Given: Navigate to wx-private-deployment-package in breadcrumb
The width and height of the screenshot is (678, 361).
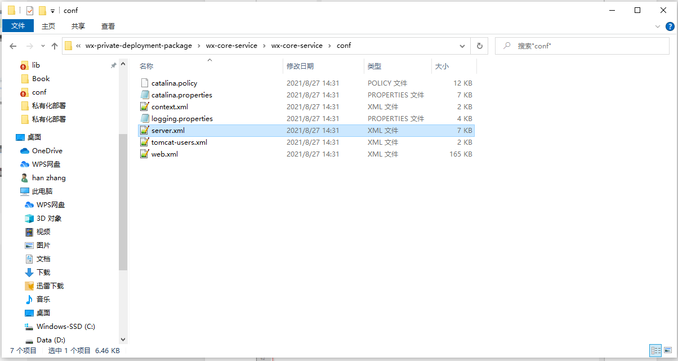Looking at the screenshot, I should click(139, 46).
